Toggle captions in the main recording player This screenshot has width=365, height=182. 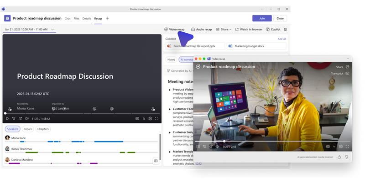click(x=137, y=118)
